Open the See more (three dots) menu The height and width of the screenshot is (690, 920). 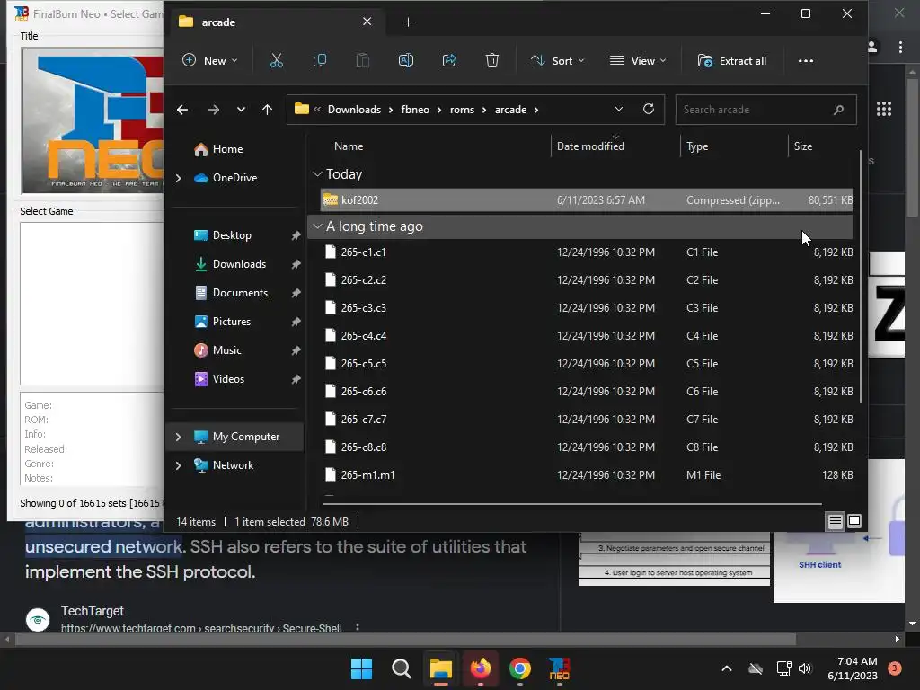[x=806, y=60]
